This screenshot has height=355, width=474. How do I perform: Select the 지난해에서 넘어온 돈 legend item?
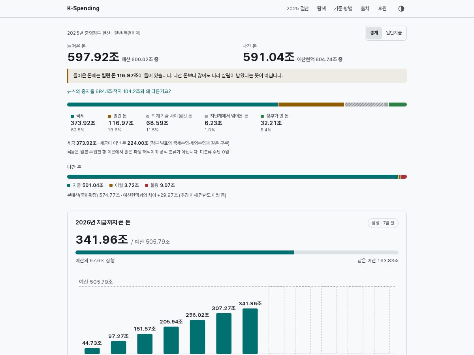coord(227,123)
